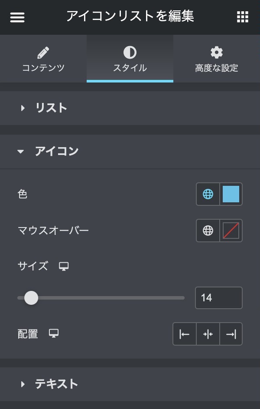The width and height of the screenshot is (260, 409).
Task: Open the 高度な設定 tab label
Action: point(216,68)
